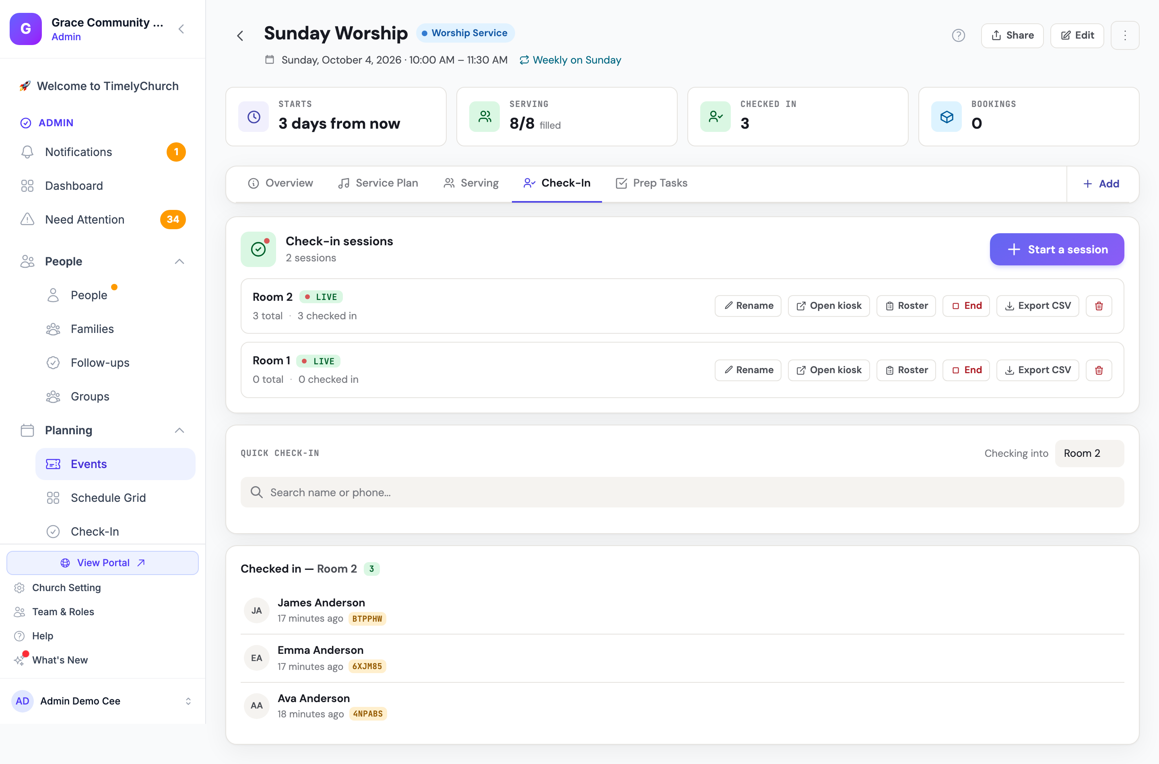Image resolution: width=1159 pixels, height=764 pixels.
Task: Delete the Room 2 session with the trash icon
Action: tap(1099, 306)
